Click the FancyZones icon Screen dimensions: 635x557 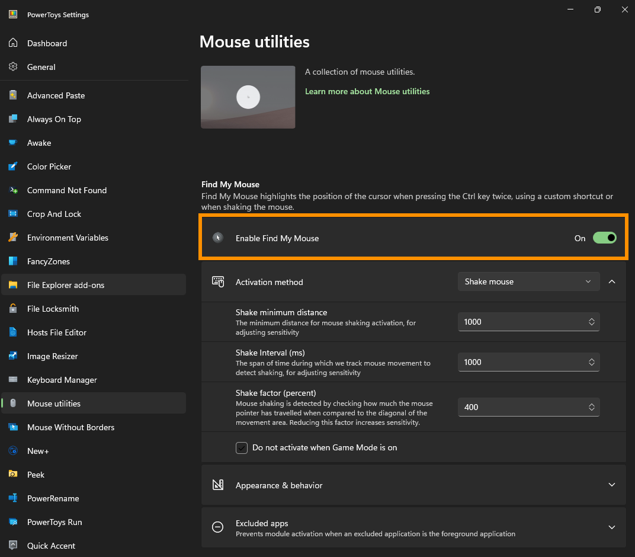(x=13, y=261)
